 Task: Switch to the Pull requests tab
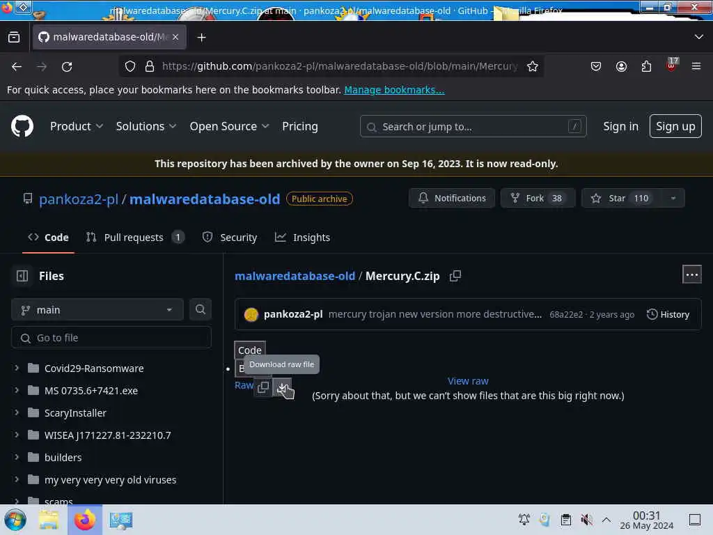point(135,237)
